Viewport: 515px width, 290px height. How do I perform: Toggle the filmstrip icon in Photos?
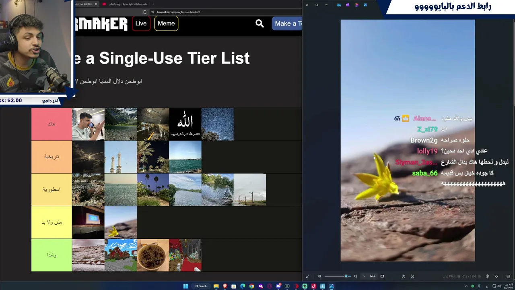pos(508,276)
